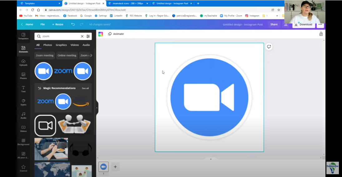Switch to the Photos results tab

pos(47,45)
